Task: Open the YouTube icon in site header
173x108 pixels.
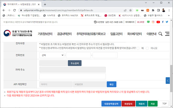Action: [158, 22]
